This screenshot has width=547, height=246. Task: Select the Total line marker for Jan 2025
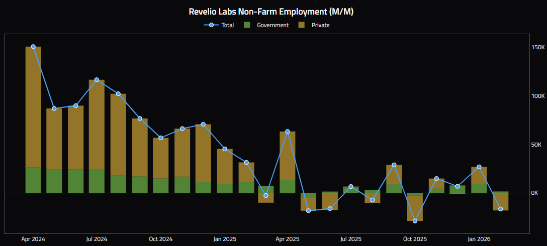click(225, 149)
